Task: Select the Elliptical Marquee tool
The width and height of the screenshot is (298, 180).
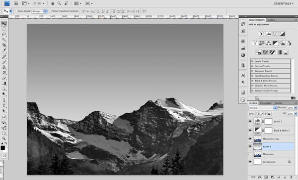Action: (x=4, y=29)
